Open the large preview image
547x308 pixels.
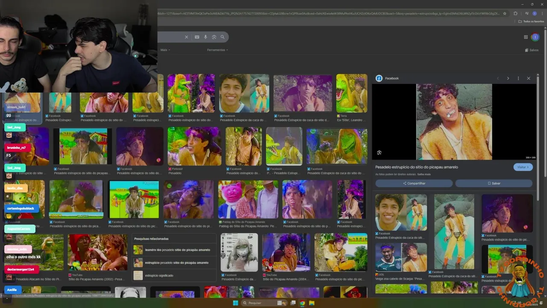click(454, 122)
